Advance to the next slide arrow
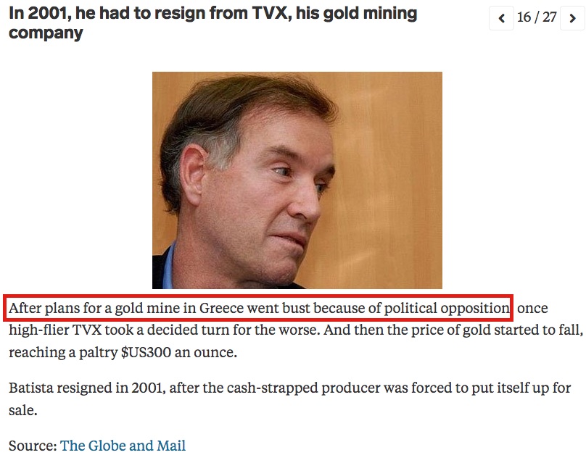This screenshot has width=586, height=463. (572, 17)
